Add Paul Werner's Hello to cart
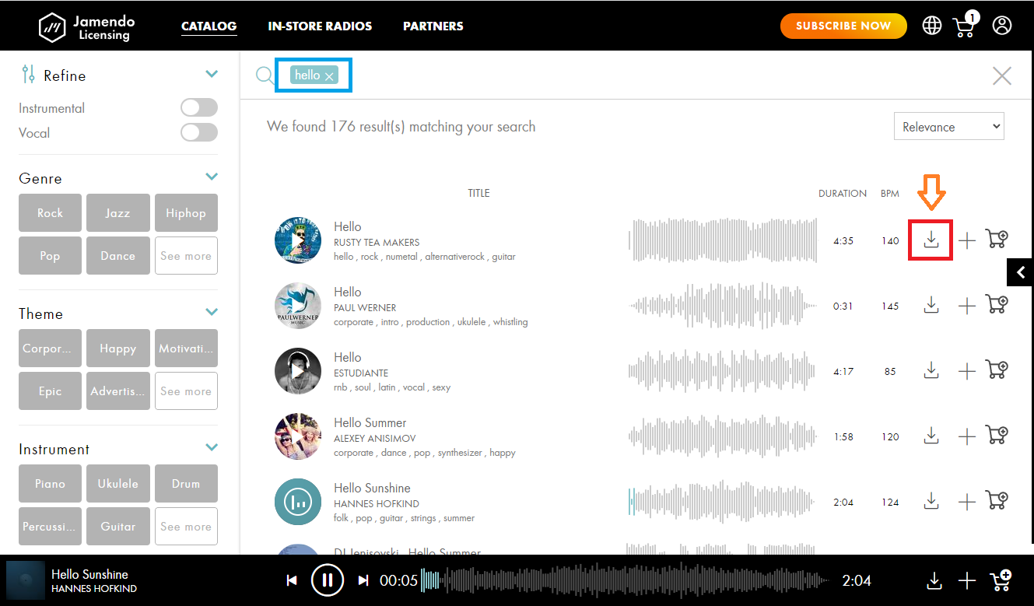 (997, 304)
